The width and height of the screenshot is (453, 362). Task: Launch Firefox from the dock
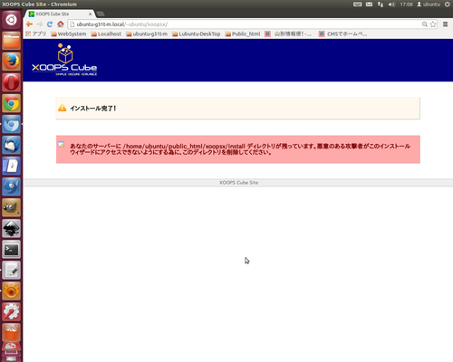[11, 62]
